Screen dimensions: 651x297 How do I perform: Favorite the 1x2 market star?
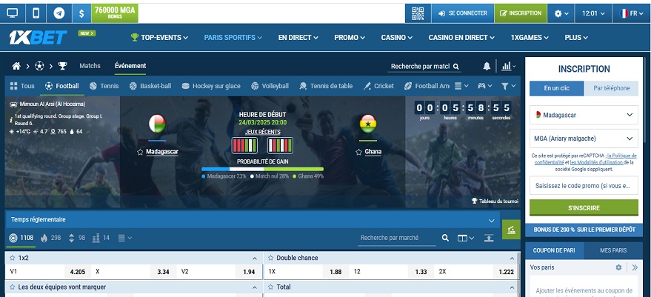coord(12,258)
